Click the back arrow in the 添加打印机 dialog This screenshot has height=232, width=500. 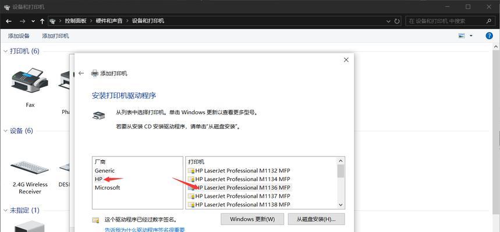(x=81, y=73)
